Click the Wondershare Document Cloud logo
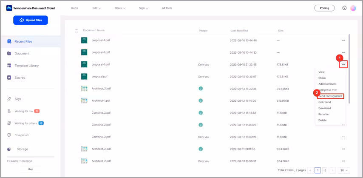Screen dimensions: 363x178 click(31, 8)
